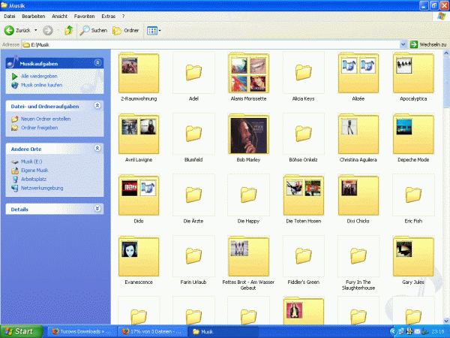Viewport: 450px width, 338px height.
Task: Click the vertical scrollbar up arrow
Action: pos(446,53)
